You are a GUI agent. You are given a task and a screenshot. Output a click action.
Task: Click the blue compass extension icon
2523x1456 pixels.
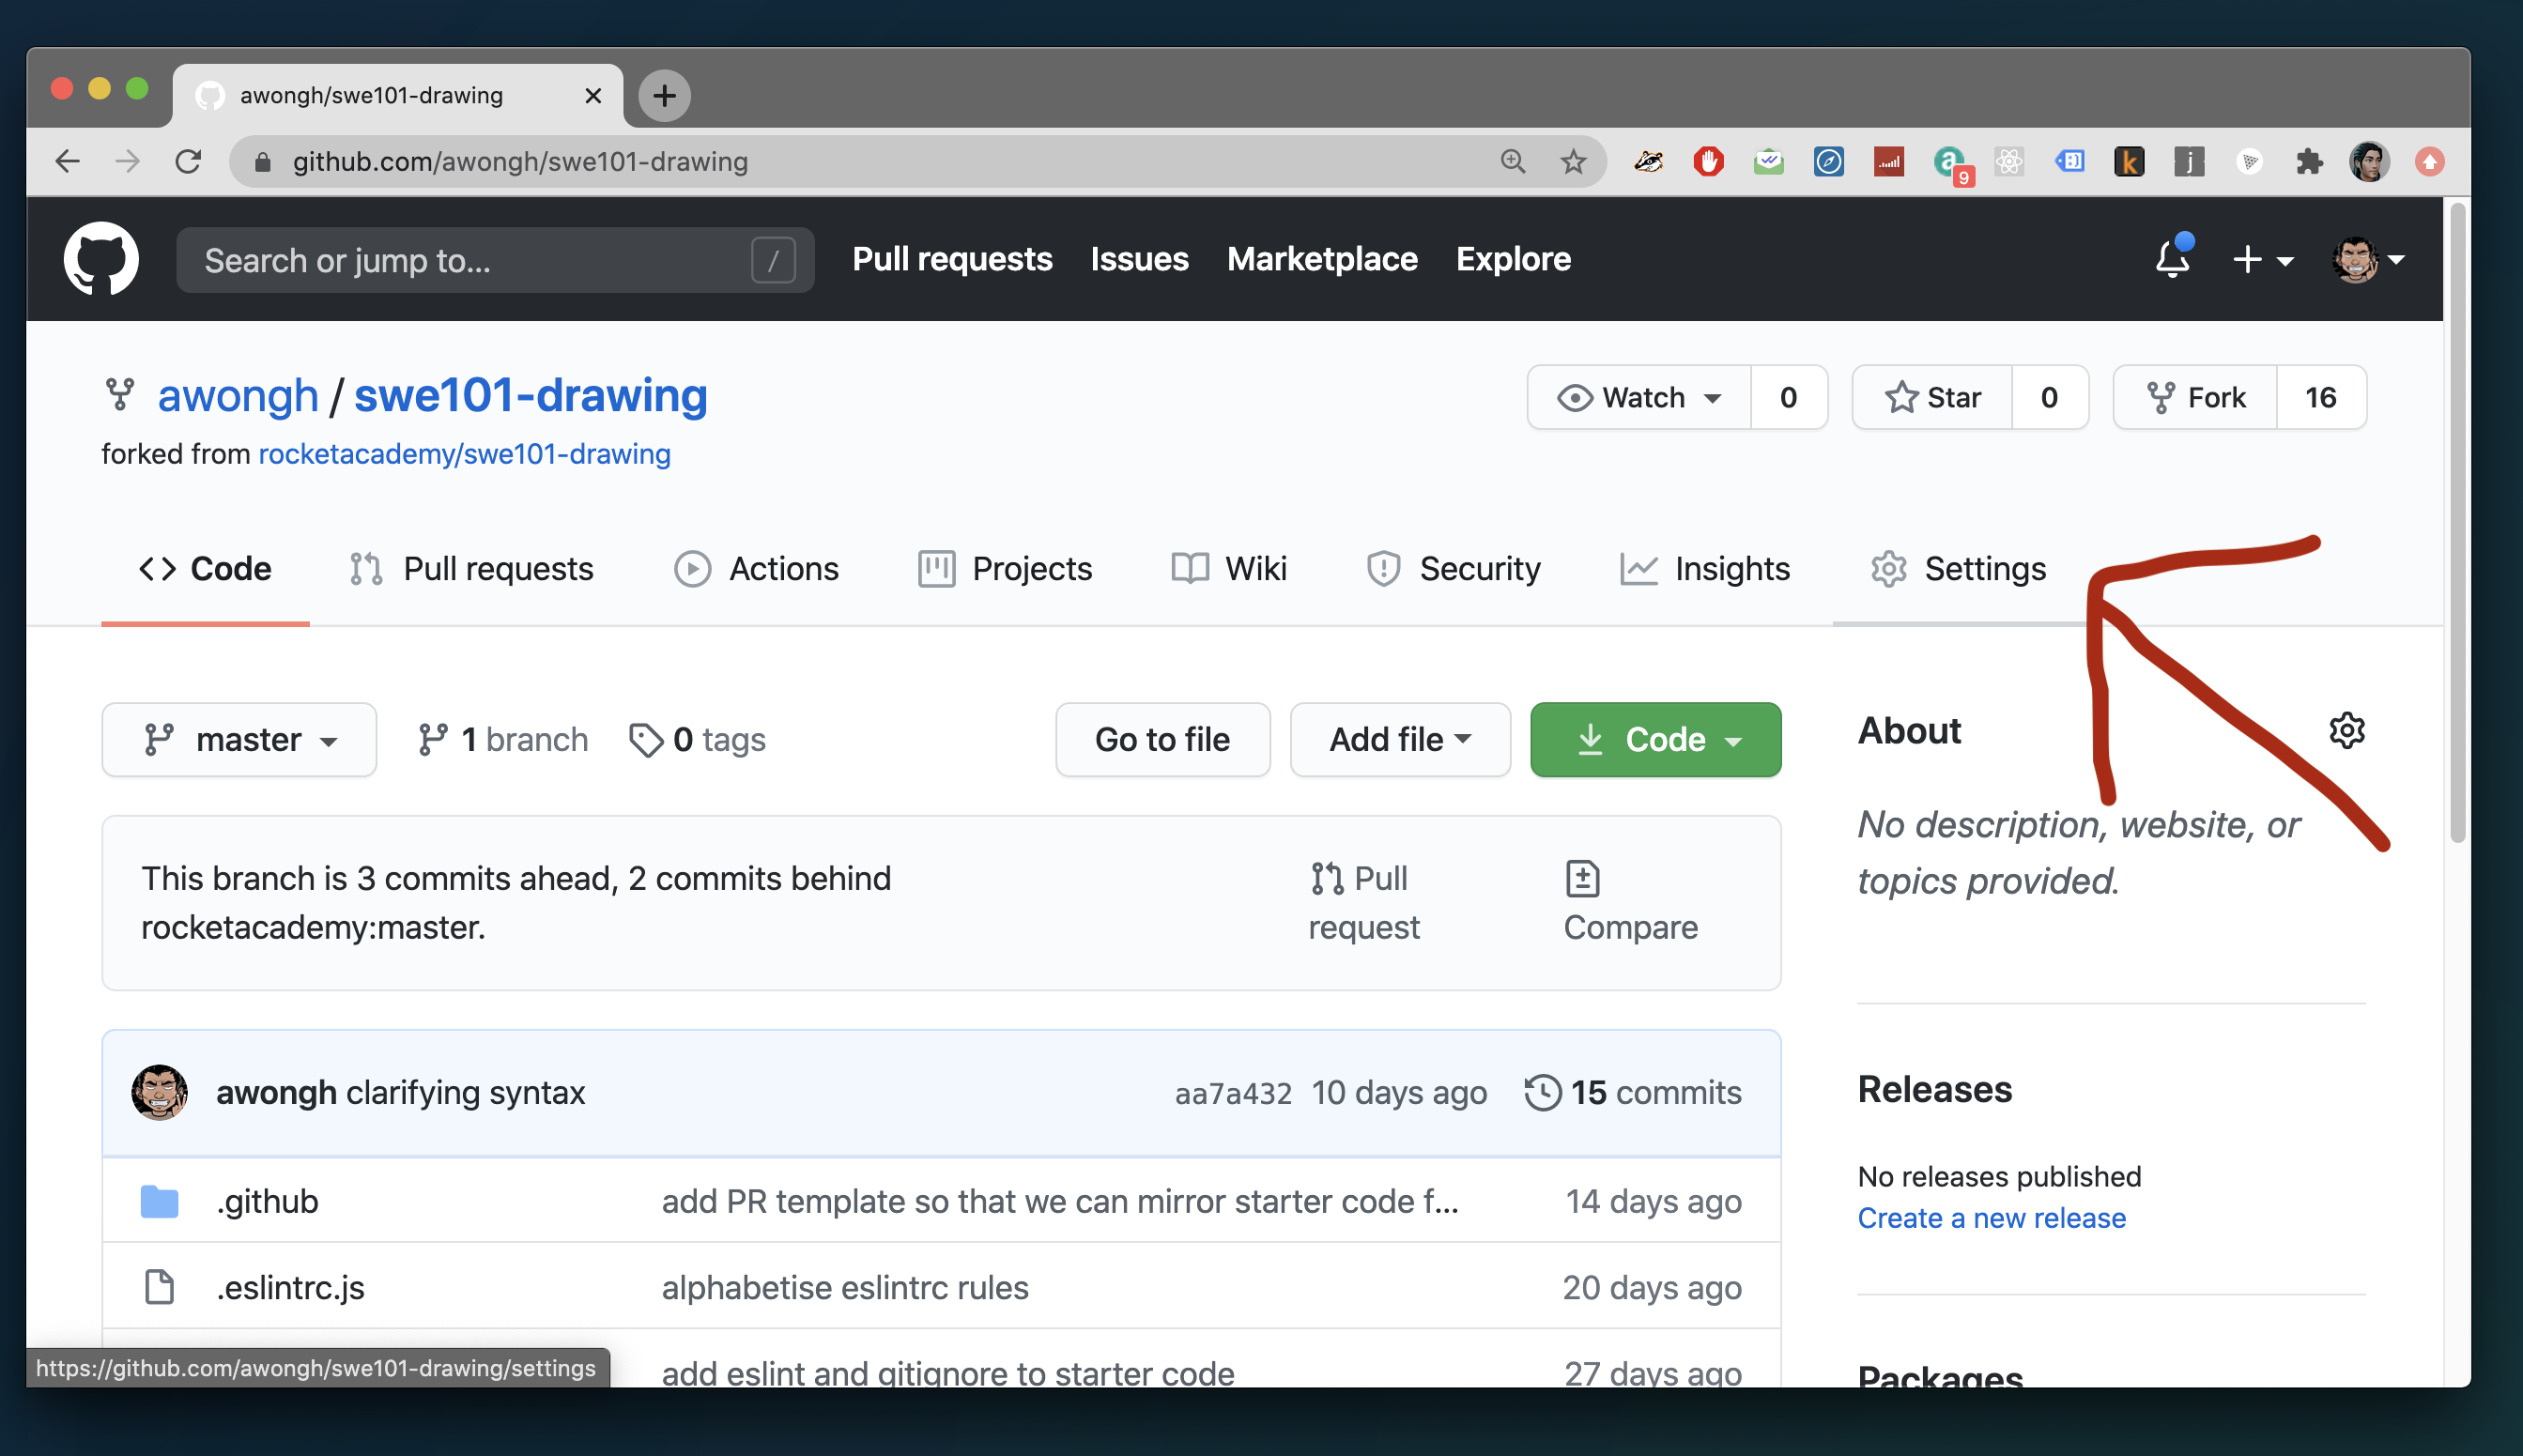click(x=1829, y=161)
